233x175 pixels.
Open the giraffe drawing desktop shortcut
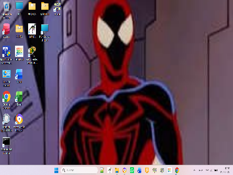(32, 29)
